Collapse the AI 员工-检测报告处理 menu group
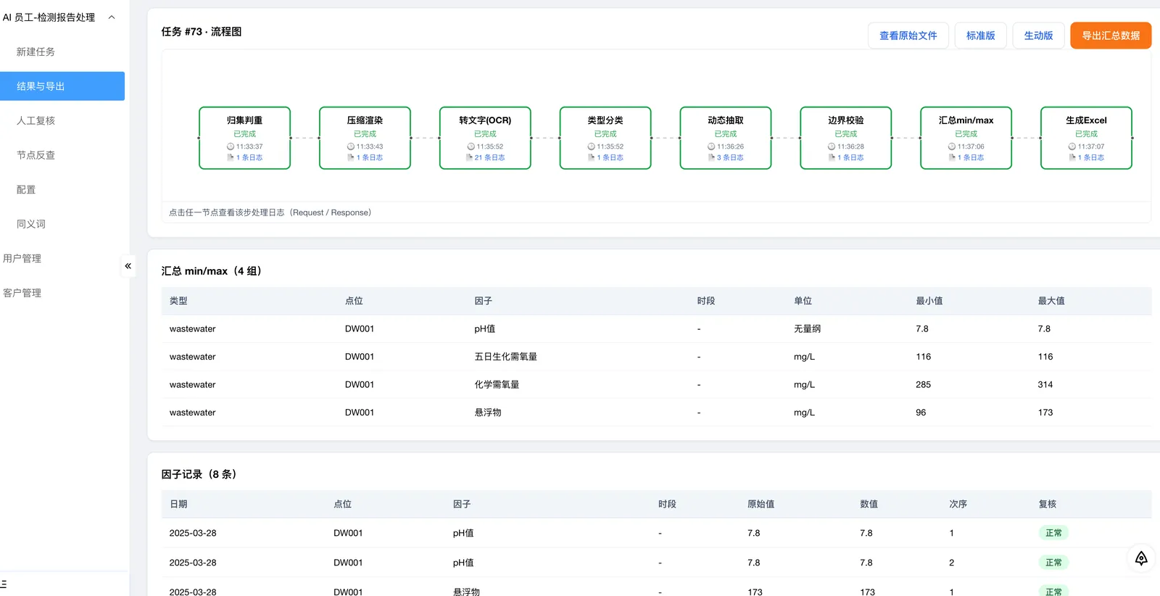The height and width of the screenshot is (596, 1160). click(x=112, y=17)
